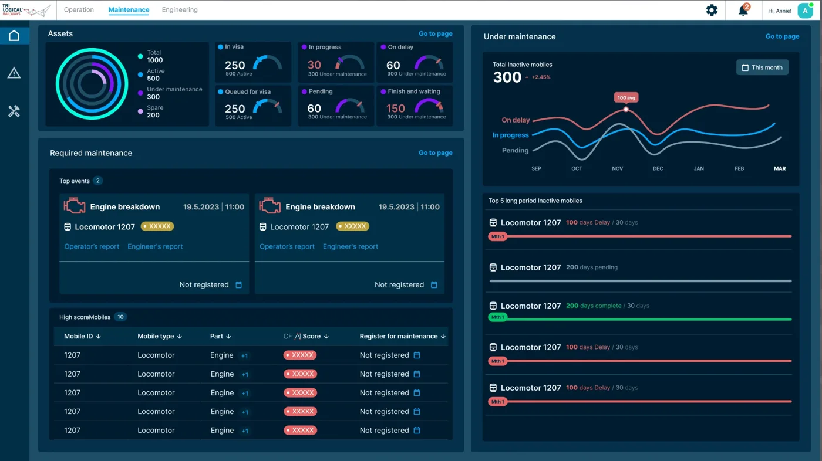Sort table by Mobile ID
The width and height of the screenshot is (822, 461).
(x=82, y=337)
